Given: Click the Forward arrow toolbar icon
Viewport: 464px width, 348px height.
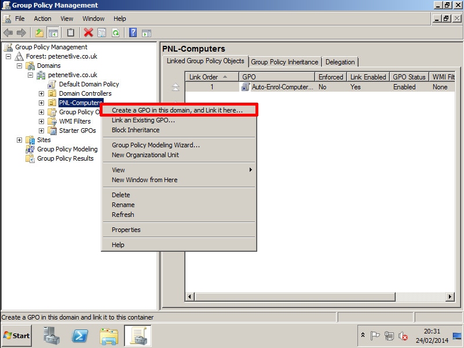Looking at the screenshot, I should coord(21,32).
